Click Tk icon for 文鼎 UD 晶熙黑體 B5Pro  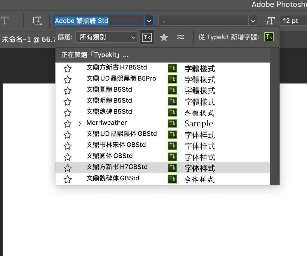click(x=172, y=79)
